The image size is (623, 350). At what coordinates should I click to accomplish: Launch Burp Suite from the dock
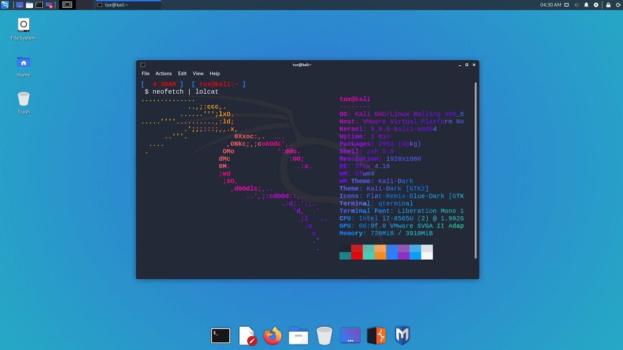[376, 335]
